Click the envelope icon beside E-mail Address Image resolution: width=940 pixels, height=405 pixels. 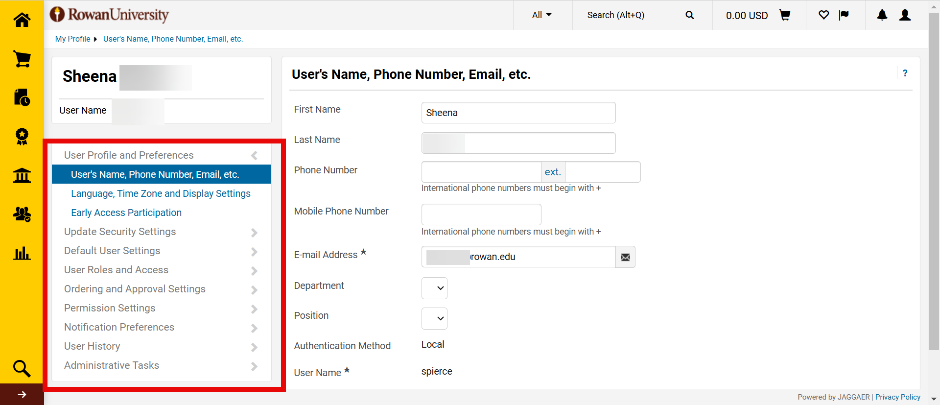[625, 257]
